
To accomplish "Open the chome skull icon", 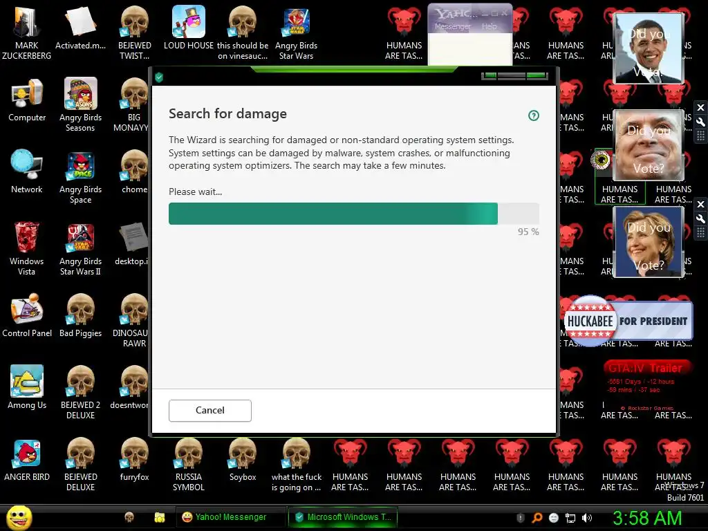I will [135, 172].
